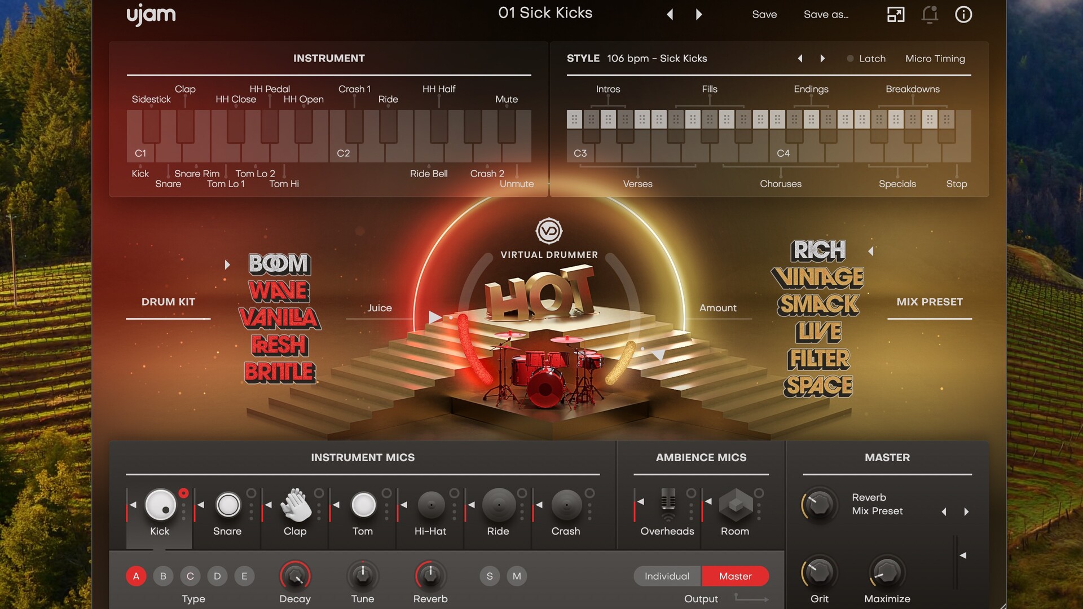Image resolution: width=1083 pixels, height=609 pixels.
Task: Switch output to Individual
Action: 667,576
